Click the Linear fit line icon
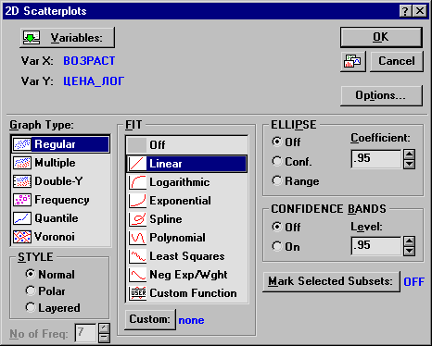Screen dimensions: 432x346 [137, 164]
